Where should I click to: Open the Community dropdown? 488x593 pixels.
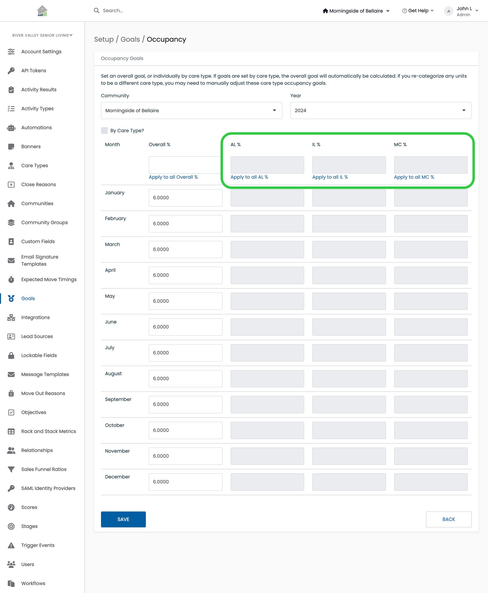coord(191,111)
